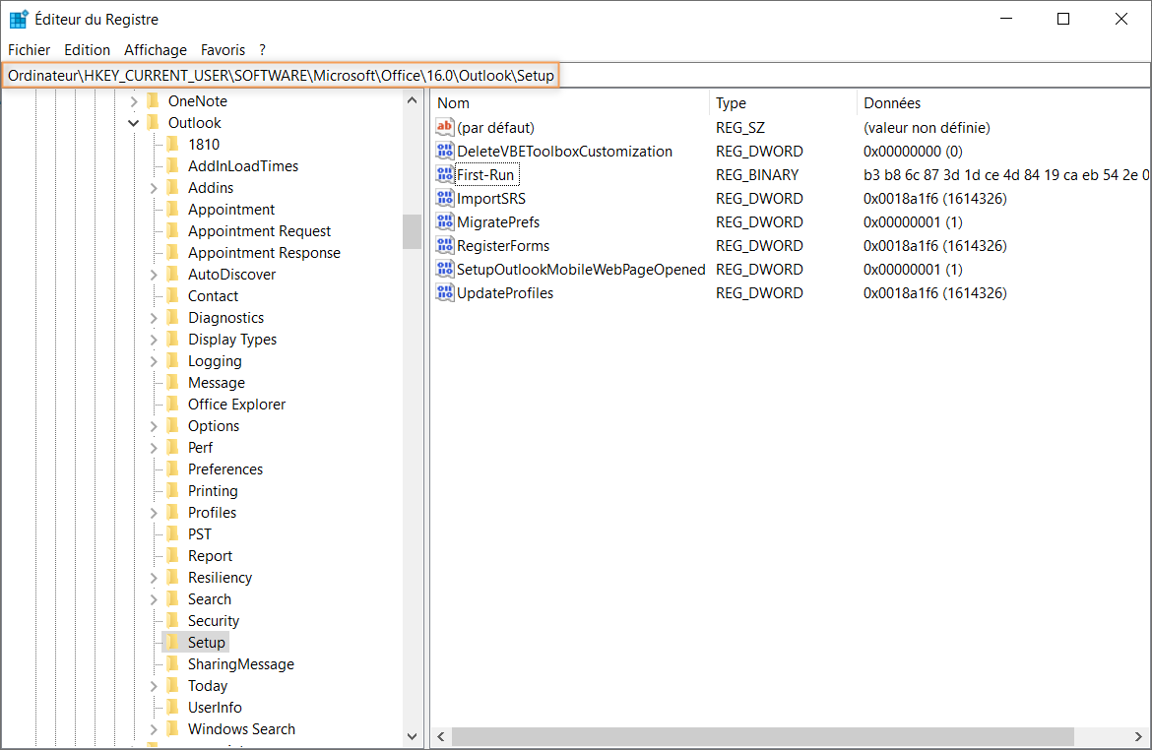The height and width of the screenshot is (750, 1152).
Task: Select the Appointment Response key
Action: pos(264,253)
